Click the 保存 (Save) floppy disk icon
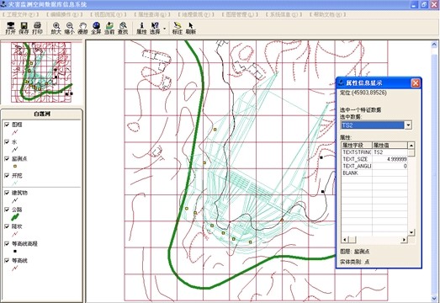440x303 pixels. tap(24, 29)
